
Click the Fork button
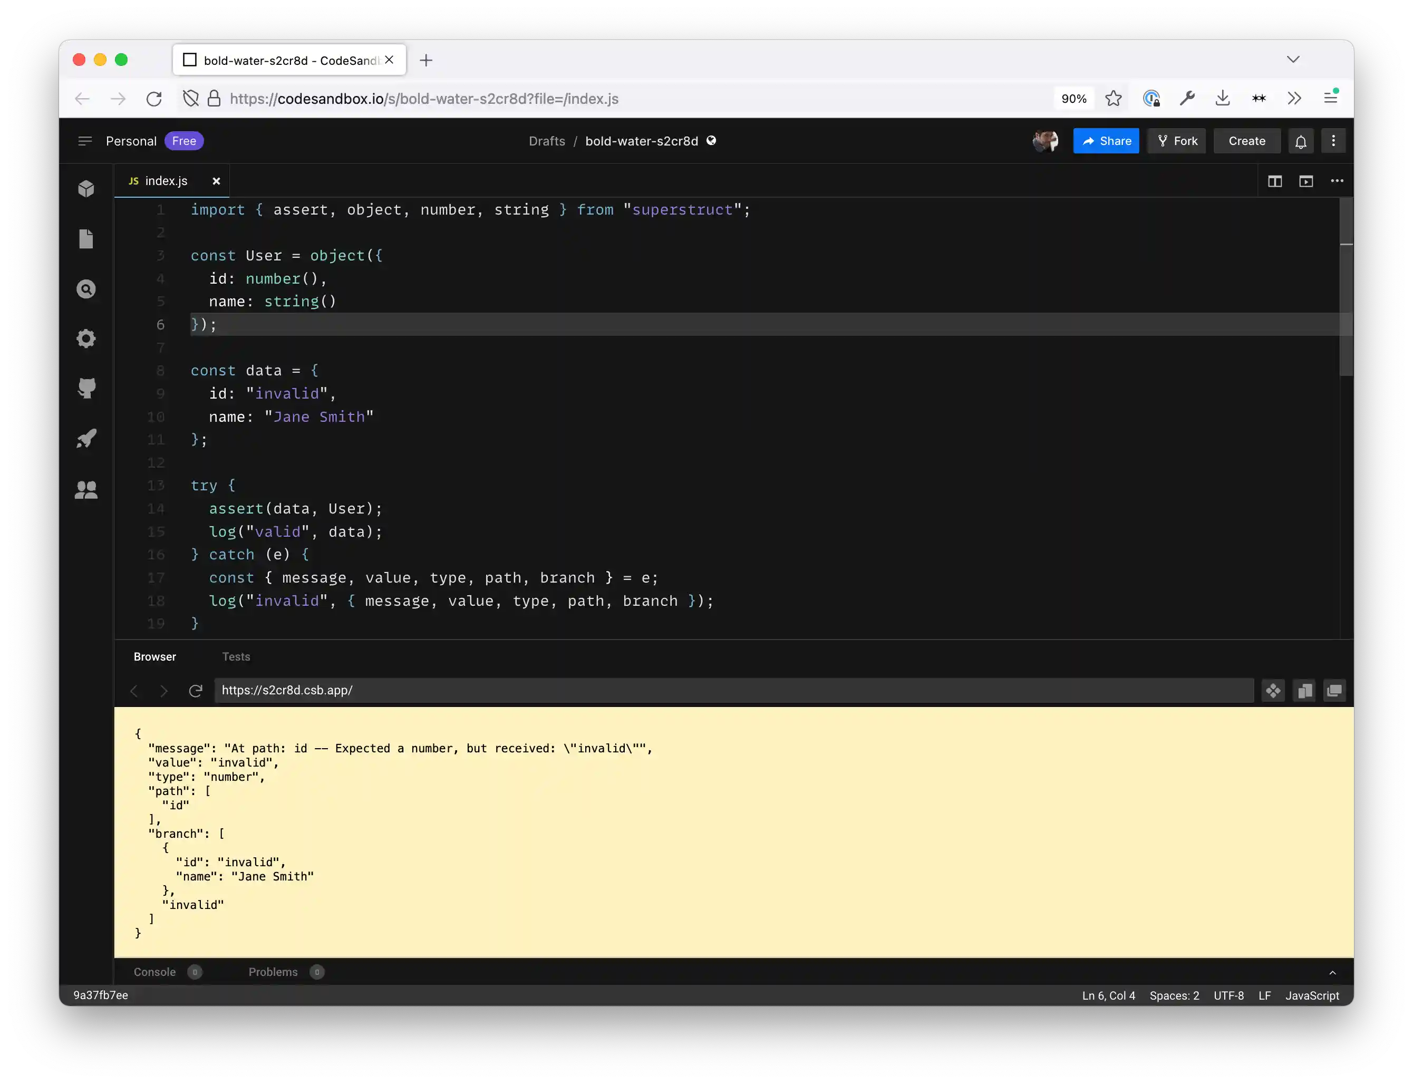1176,141
